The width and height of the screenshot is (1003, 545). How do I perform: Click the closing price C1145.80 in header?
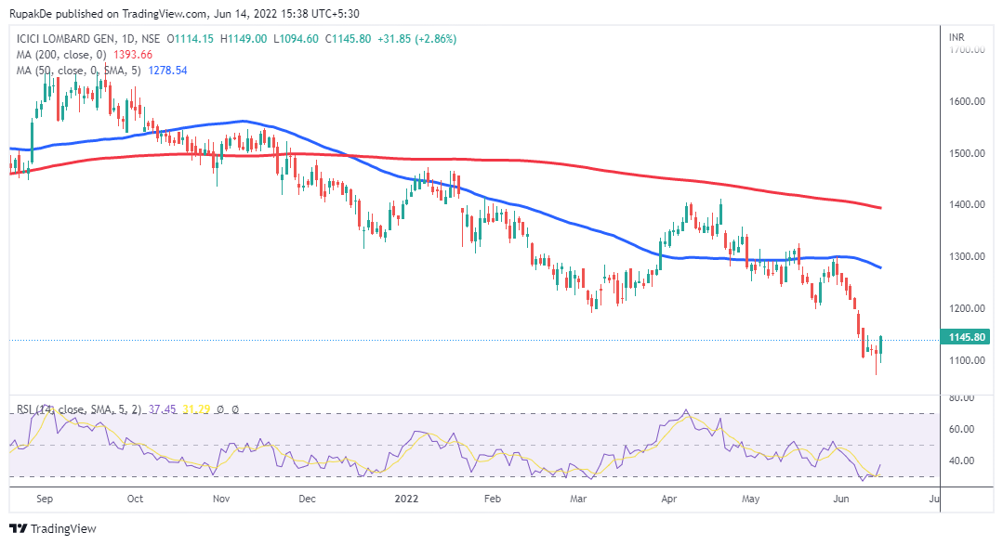click(x=348, y=39)
